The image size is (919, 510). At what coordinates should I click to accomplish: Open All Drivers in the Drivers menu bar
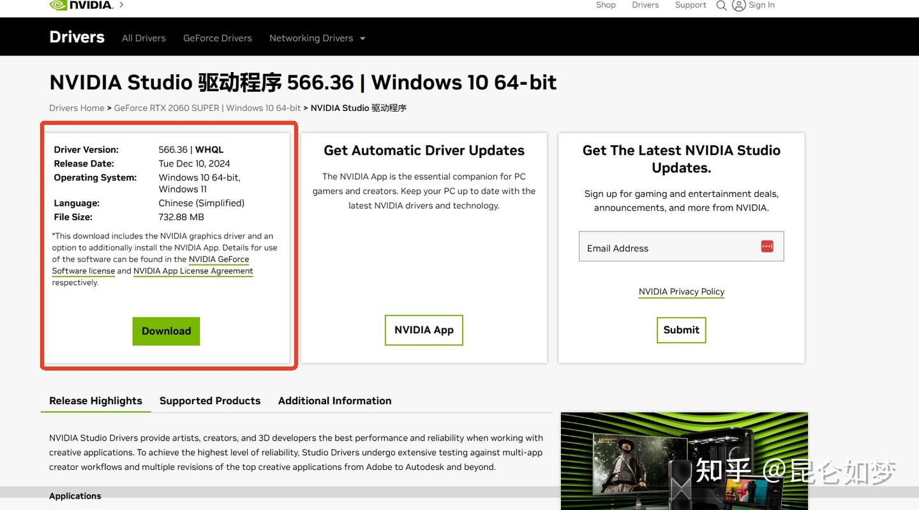(x=144, y=38)
